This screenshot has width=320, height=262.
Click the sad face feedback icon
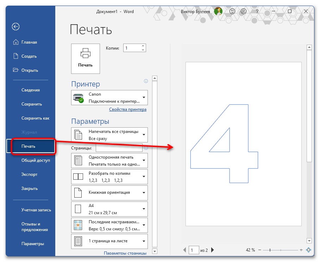tap(244, 12)
